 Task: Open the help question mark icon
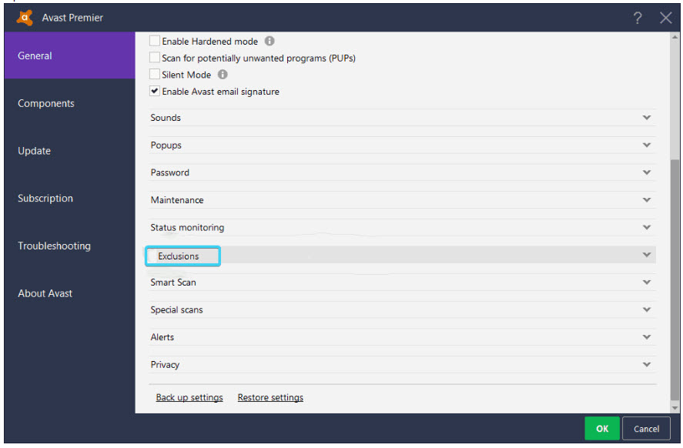(x=638, y=17)
